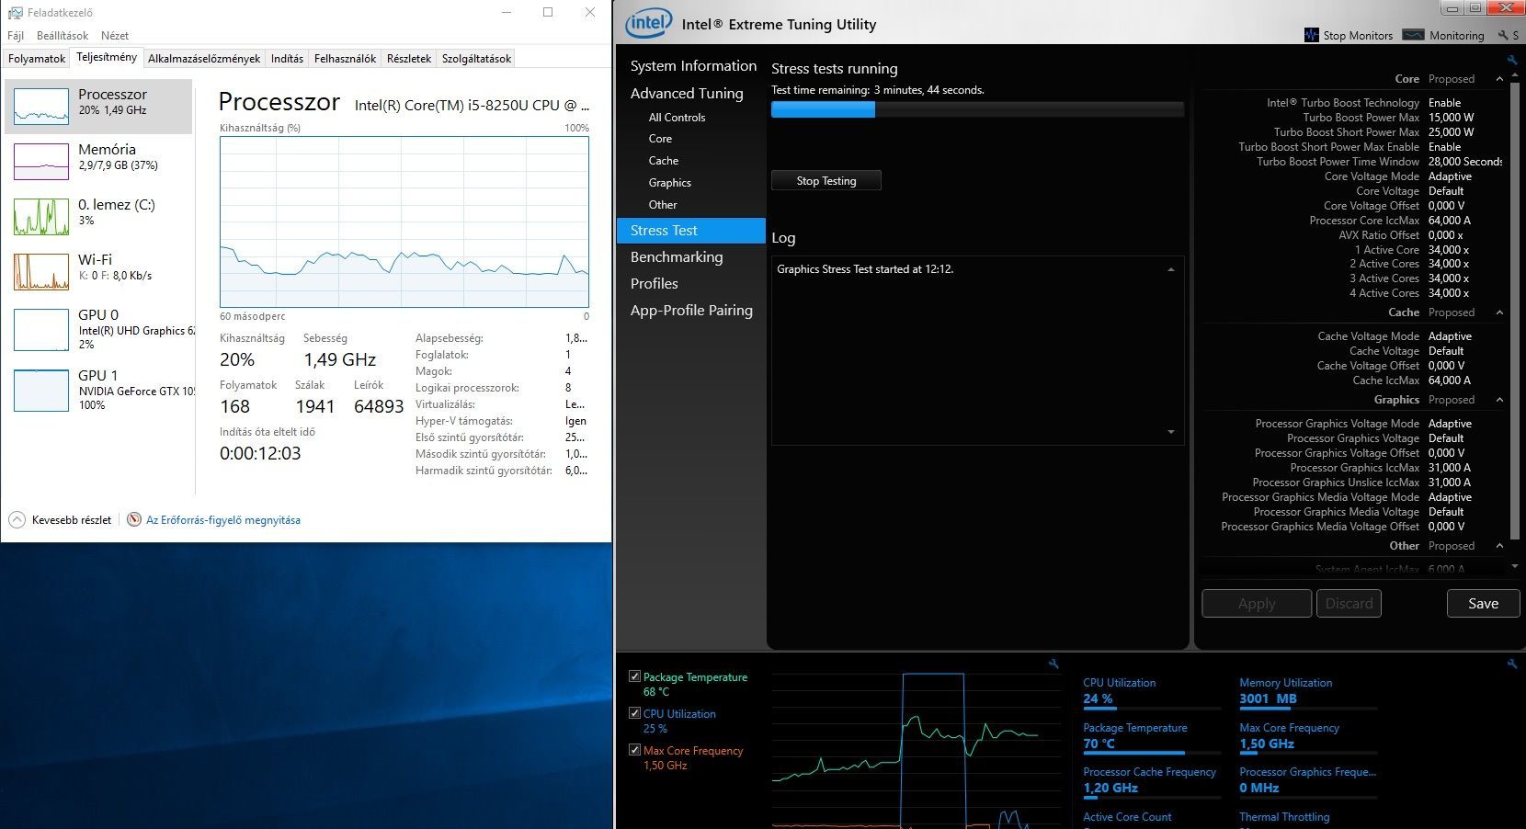Open the Beállítások menu
The image size is (1526, 829).
(63, 36)
